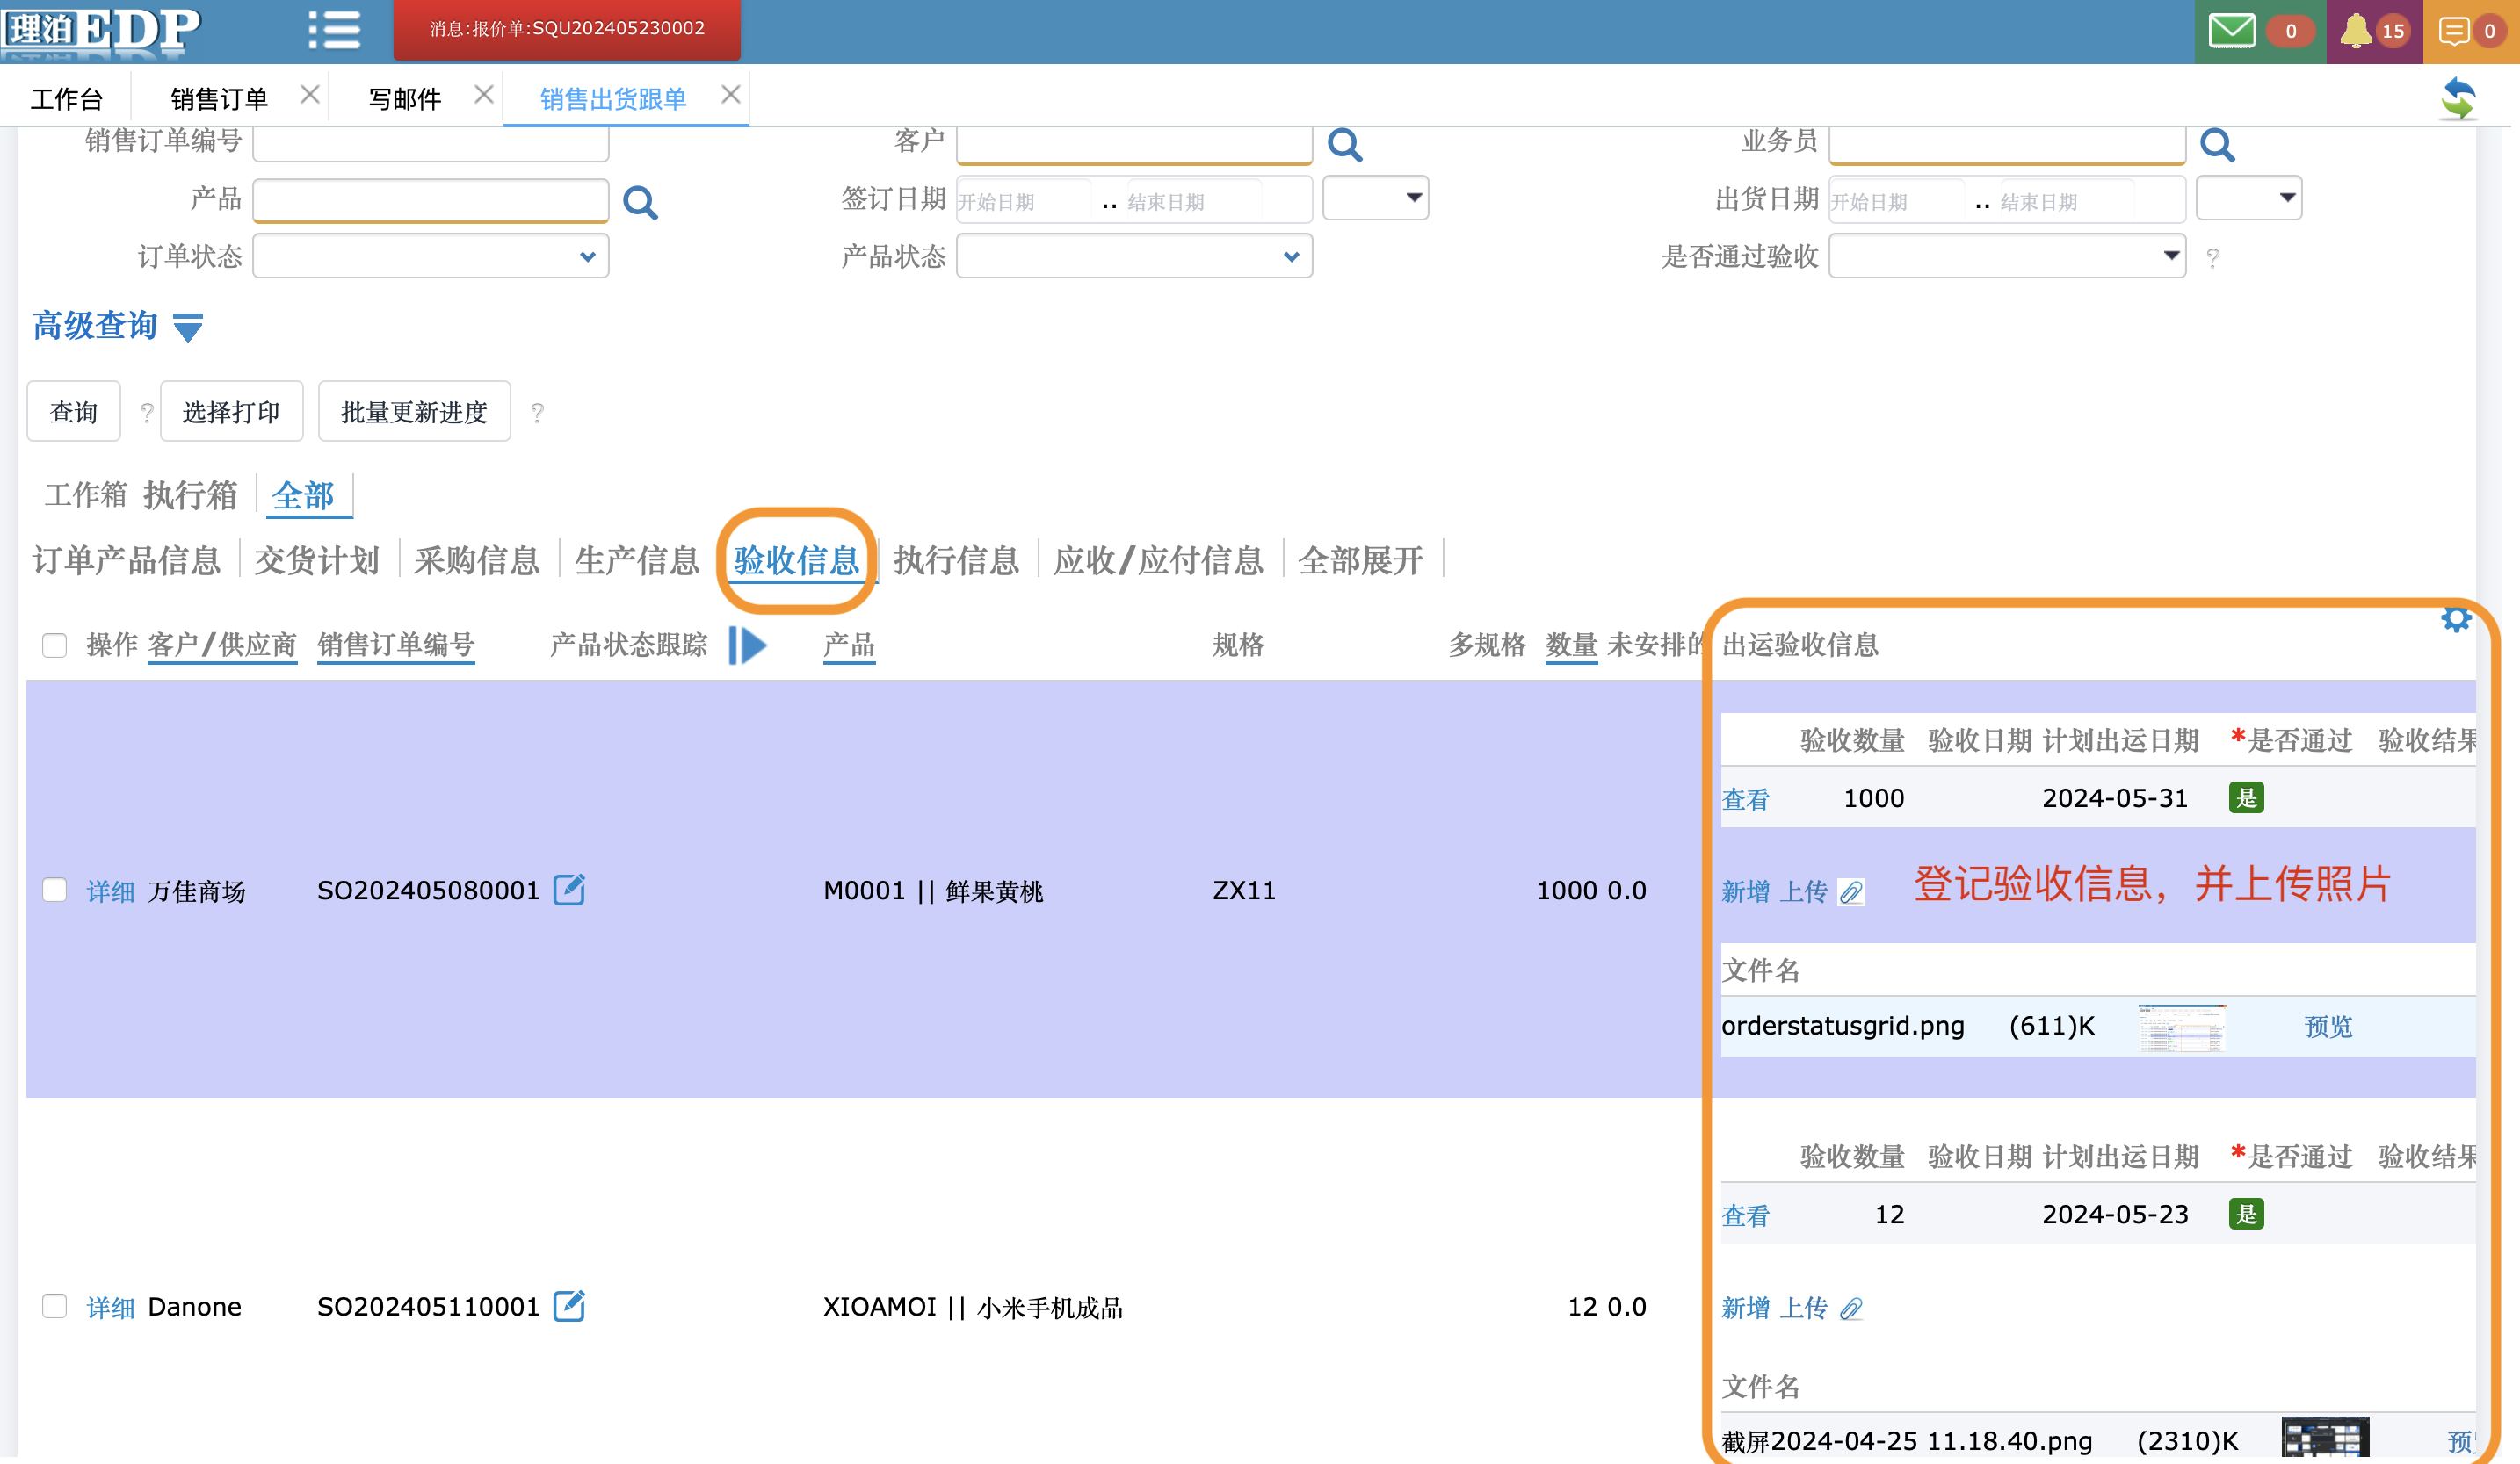Click the mail envelope icon

coord(2231,31)
